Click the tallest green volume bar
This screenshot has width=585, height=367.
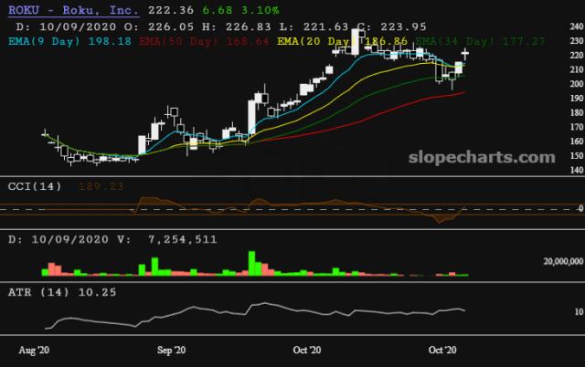pos(250,260)
